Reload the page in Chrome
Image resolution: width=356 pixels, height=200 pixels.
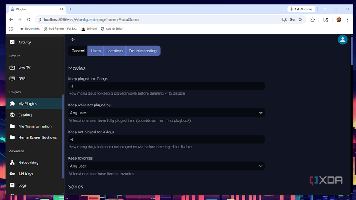tap(28, 20)
